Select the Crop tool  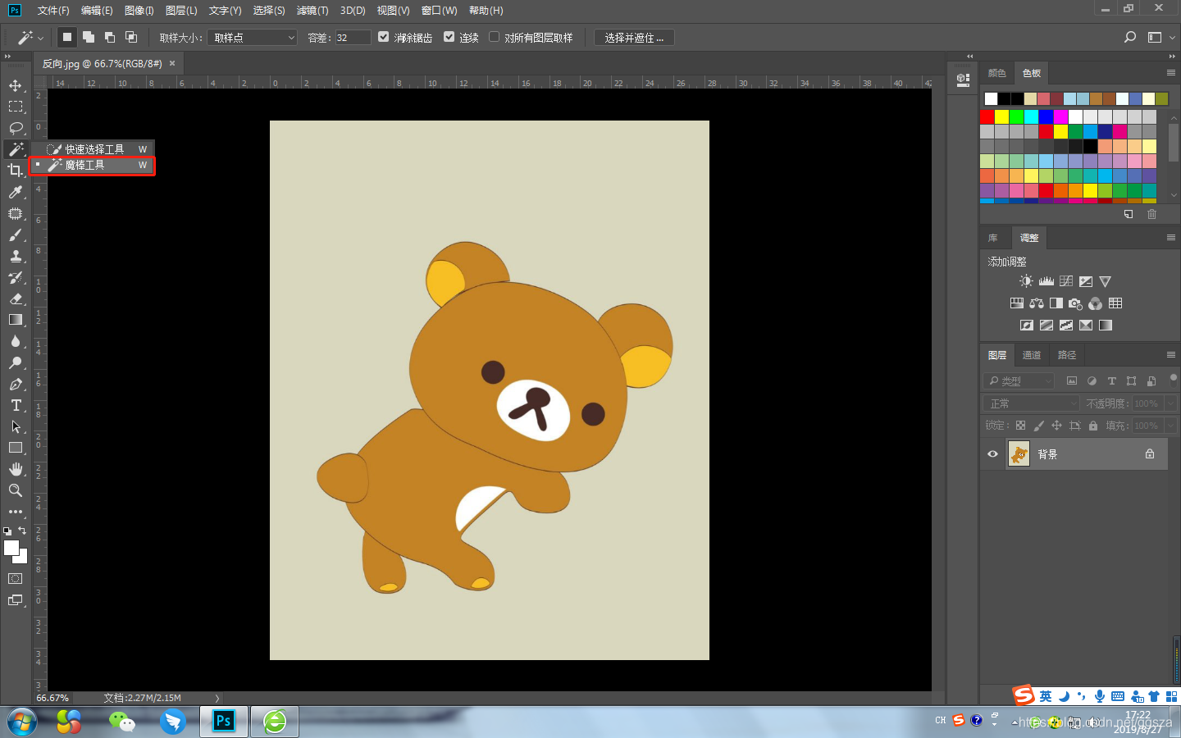coord(16,171)
